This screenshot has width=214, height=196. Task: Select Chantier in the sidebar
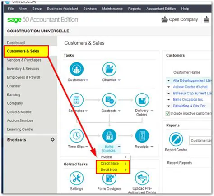pos(14,86)
